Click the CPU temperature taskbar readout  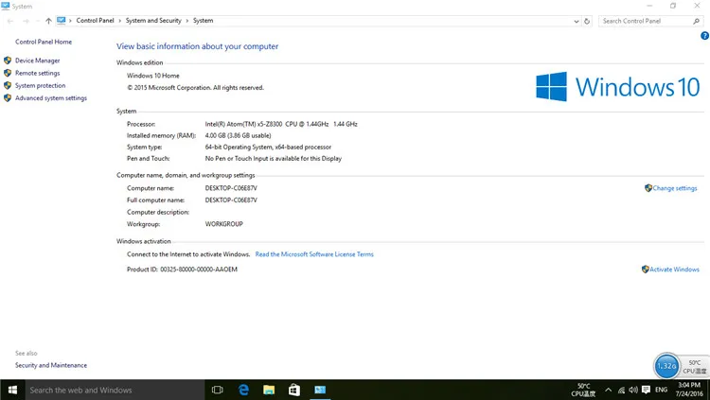pos(583,390)
